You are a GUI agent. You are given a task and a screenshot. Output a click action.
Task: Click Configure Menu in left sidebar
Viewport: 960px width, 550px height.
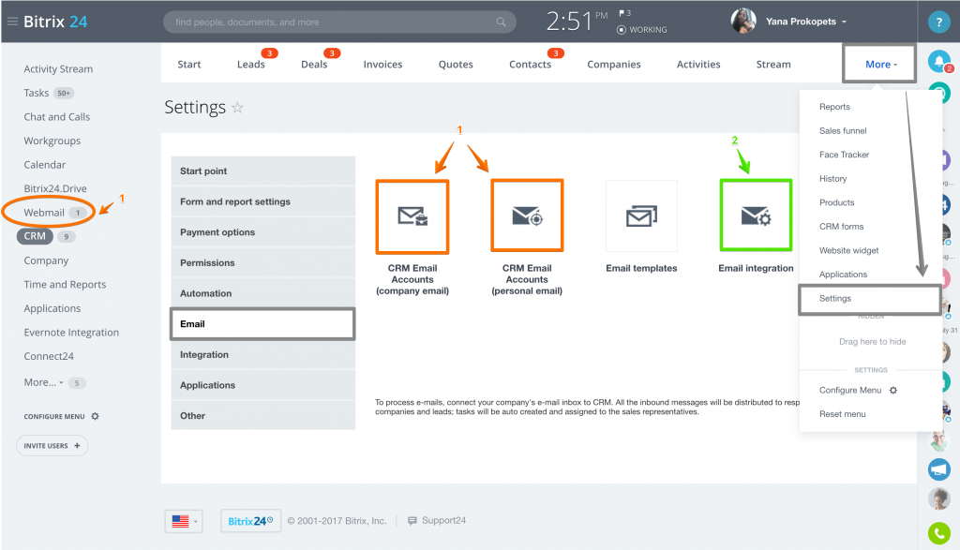54,417
